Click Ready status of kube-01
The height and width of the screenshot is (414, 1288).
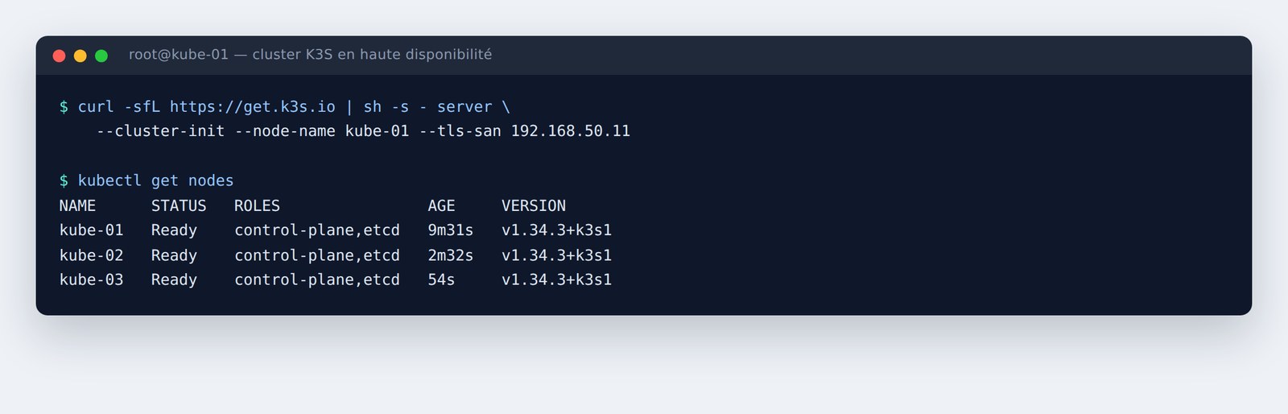point(174,231)
